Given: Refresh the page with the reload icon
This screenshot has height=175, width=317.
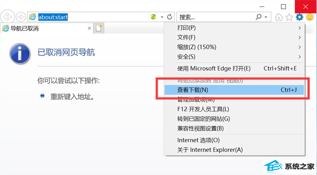Looking at the screenshot, I should click(x=170, y=17).
